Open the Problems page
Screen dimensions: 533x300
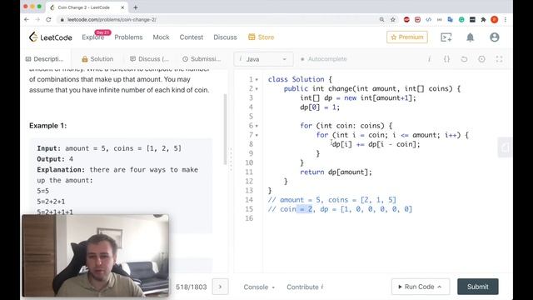tap(128, 37)
